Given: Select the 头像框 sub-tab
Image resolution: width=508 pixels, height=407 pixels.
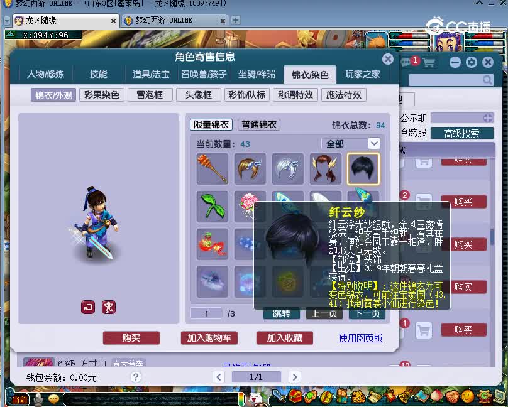Looking at the screenshot, I should (x=199, y=95).
